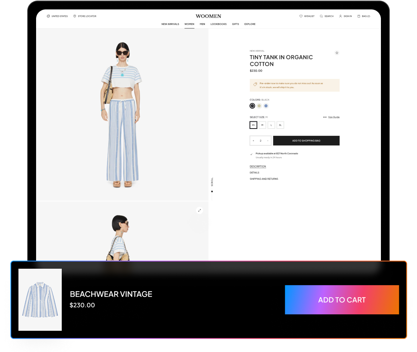
Task: Select size XS
Action: [253, 125]
